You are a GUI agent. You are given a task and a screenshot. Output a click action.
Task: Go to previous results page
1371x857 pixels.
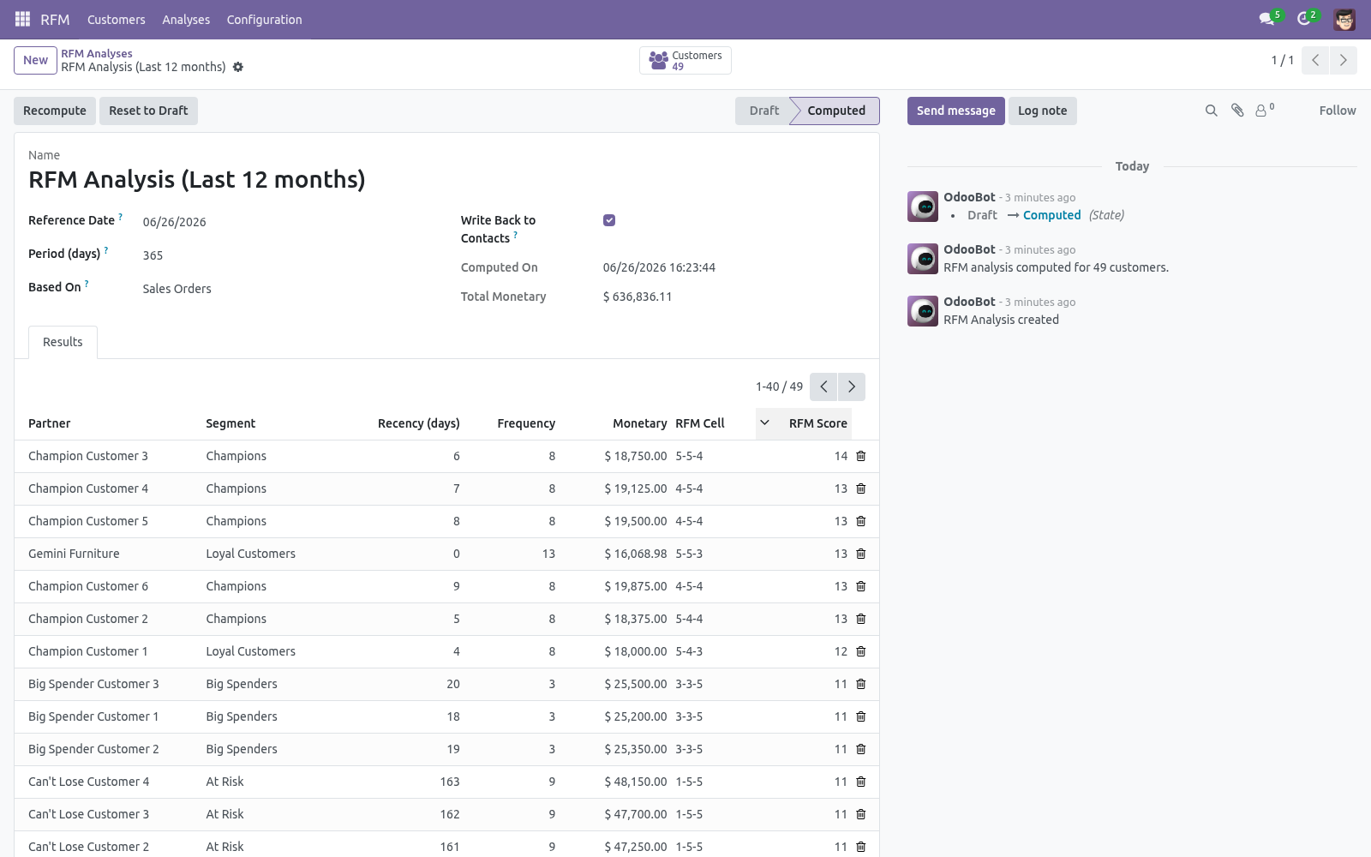click(x=823, y=387)
